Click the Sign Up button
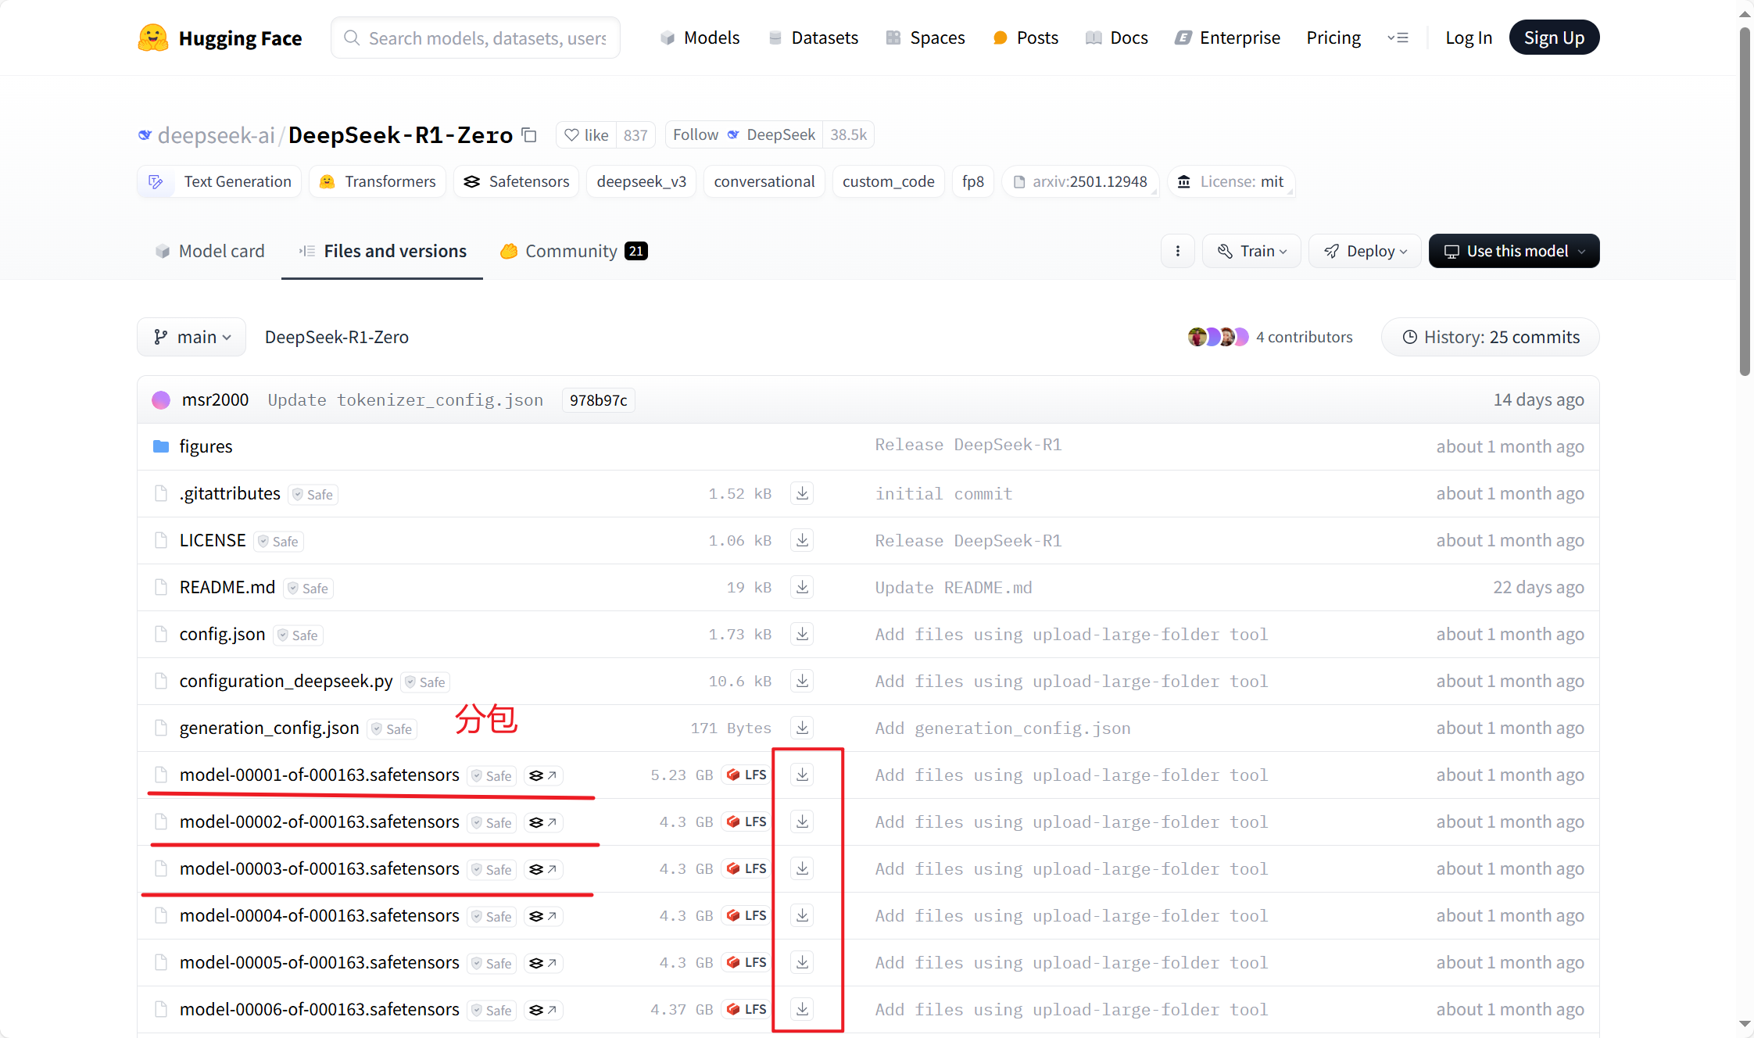Viewport: 1754px width, 1038px height. tap(1554, 38)
